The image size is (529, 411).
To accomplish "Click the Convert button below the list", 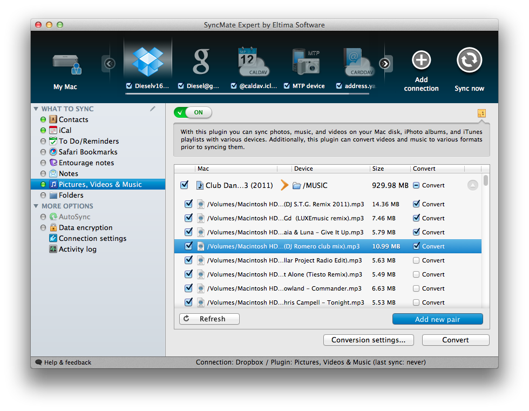I will click(x=456, y=340).
